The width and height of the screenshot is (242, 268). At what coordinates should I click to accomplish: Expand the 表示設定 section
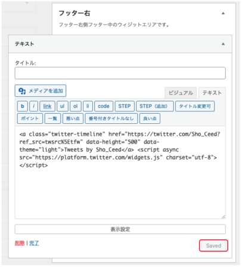tap(120, 229)
